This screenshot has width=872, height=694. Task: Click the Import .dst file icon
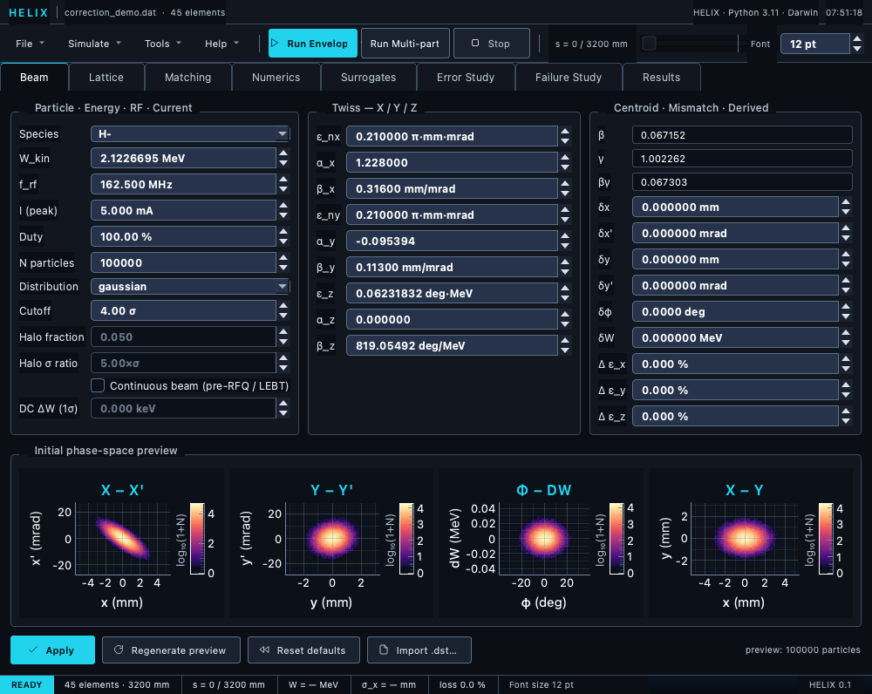click(x=384, y=650)
